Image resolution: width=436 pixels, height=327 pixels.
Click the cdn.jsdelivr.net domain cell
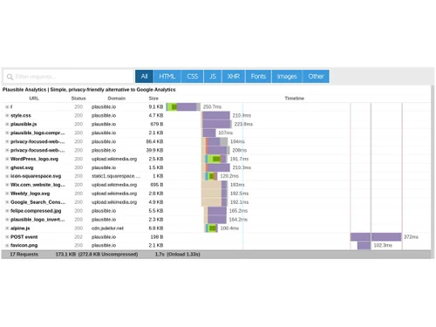point(107,228)
